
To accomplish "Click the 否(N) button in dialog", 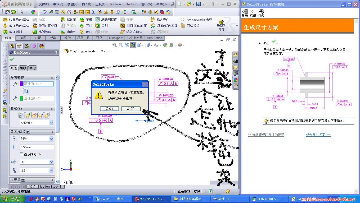I will 130,109.
